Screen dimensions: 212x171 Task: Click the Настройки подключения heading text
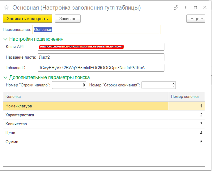(x=36, y=39)
